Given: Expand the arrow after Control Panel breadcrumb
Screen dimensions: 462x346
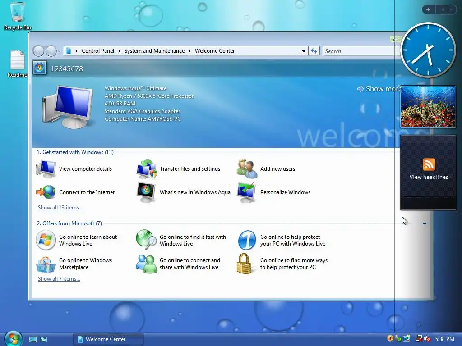Looking at the screenshot, I should (119, 51).
